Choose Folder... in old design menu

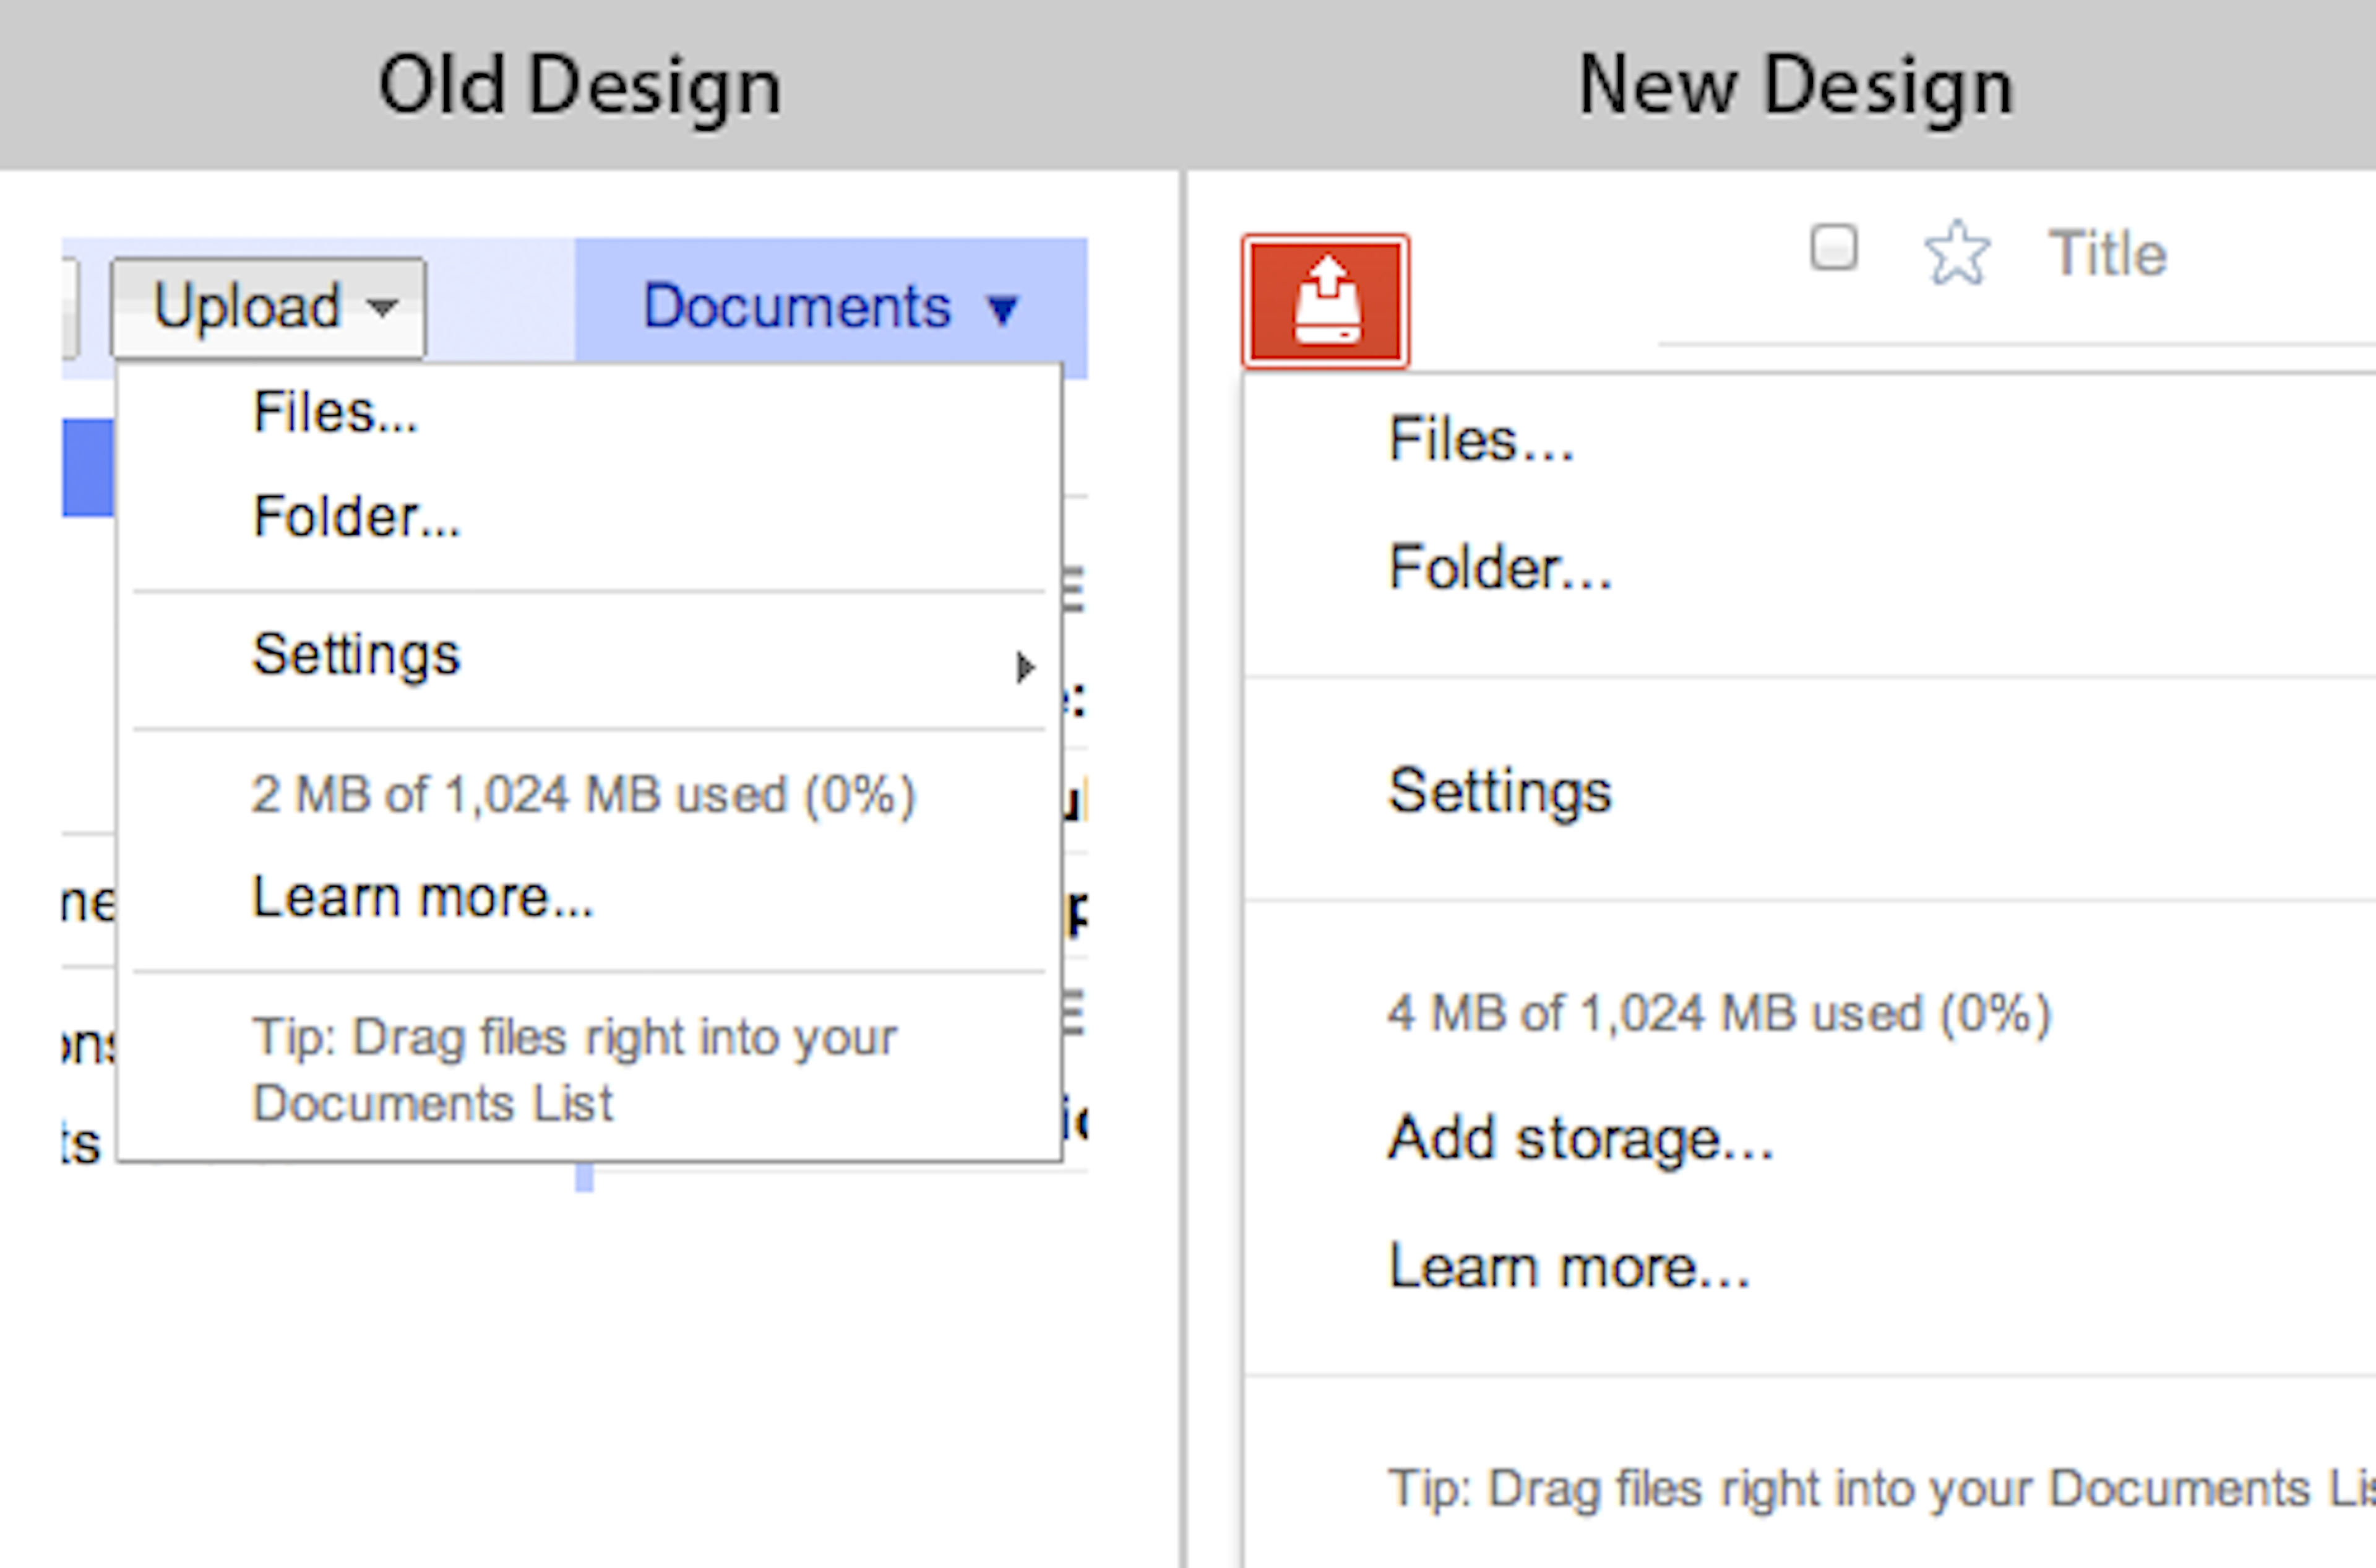click(x=356, y=517)
